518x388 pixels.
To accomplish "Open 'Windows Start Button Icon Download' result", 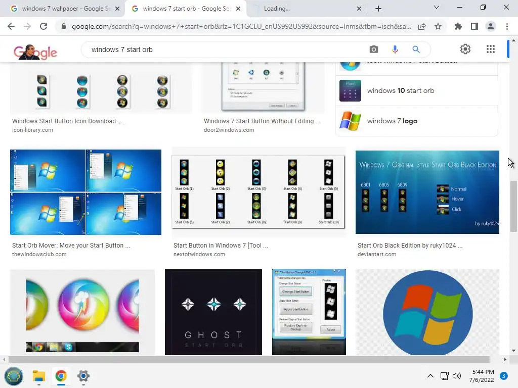I will pos(67,121).
